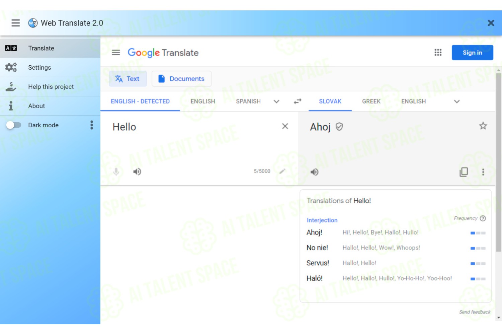Image resolution: width=502 pixels, height=335 pixels.
Task: Open more translation options menu
Action: 483,172
